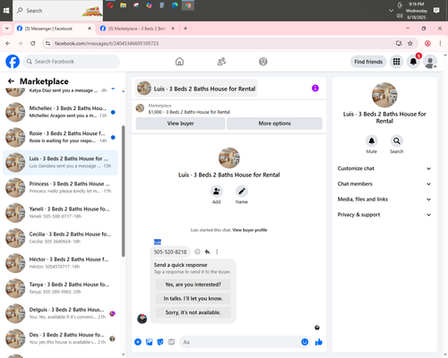This screenshot has height=358, width=448.
Task: Open the browser three-dot menu
Action: (x=440, y=44)
